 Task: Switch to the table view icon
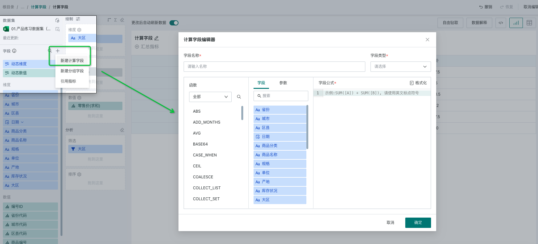(529, 23)
